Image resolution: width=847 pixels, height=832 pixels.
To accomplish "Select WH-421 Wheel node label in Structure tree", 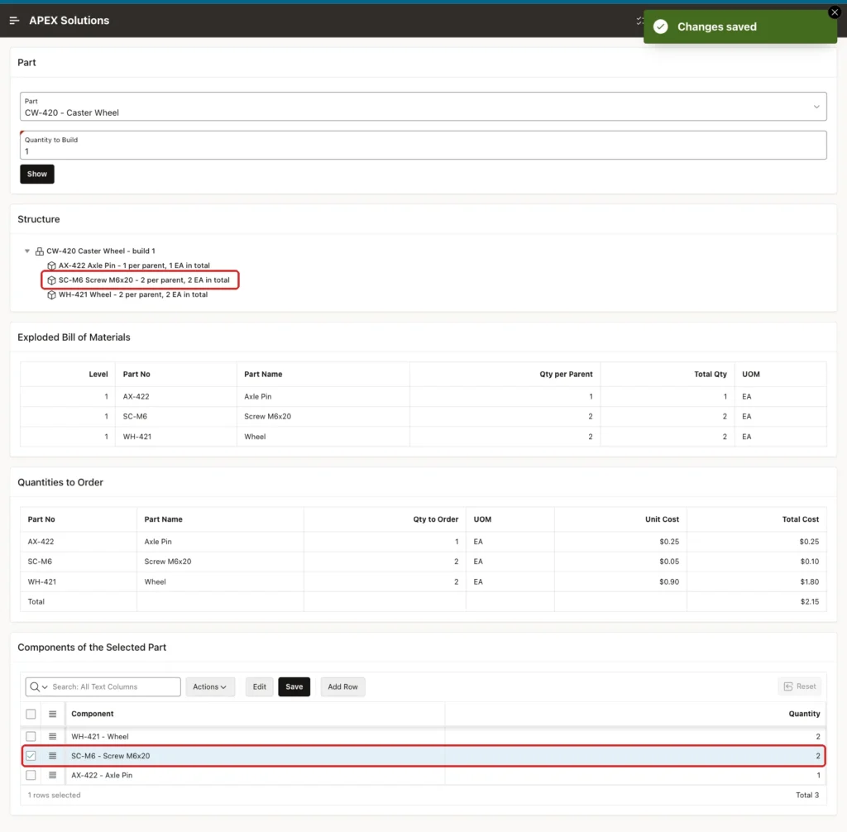I will coord(133,295).
